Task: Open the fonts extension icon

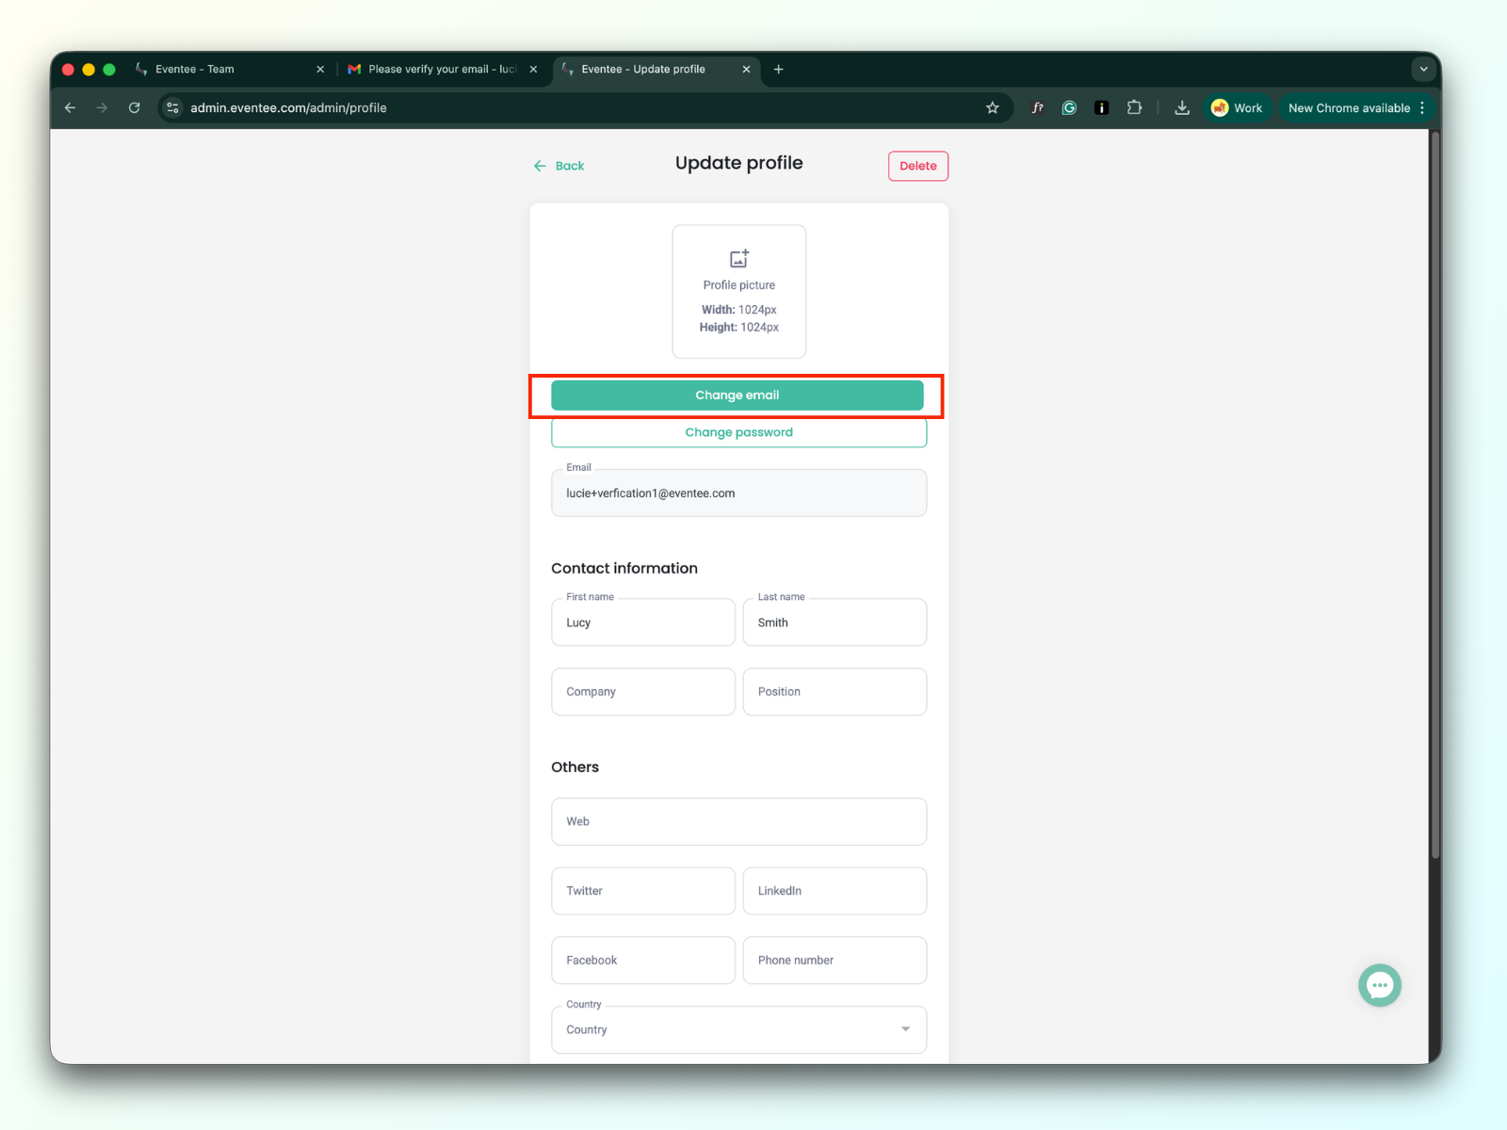Action: point(1037,108)
